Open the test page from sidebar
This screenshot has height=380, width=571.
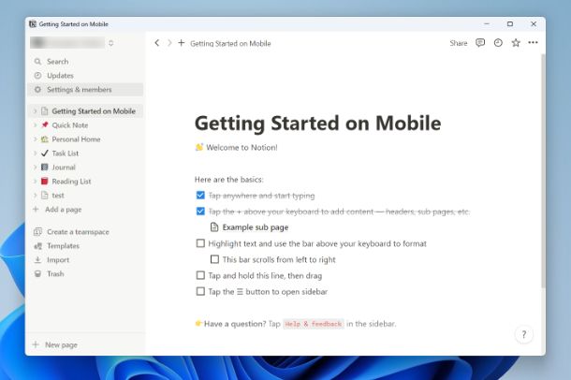[85, 195]
